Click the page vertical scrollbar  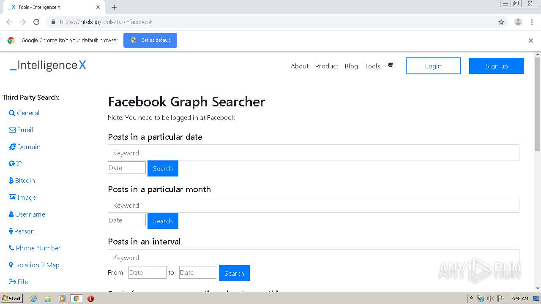(x=538, y=104)
